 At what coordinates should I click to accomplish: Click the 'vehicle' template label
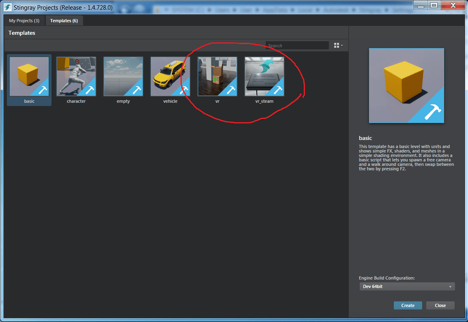coord(170,101)
